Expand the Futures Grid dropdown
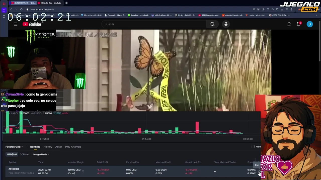This screenshot has height=180, width=321. (x=14, y=147)
